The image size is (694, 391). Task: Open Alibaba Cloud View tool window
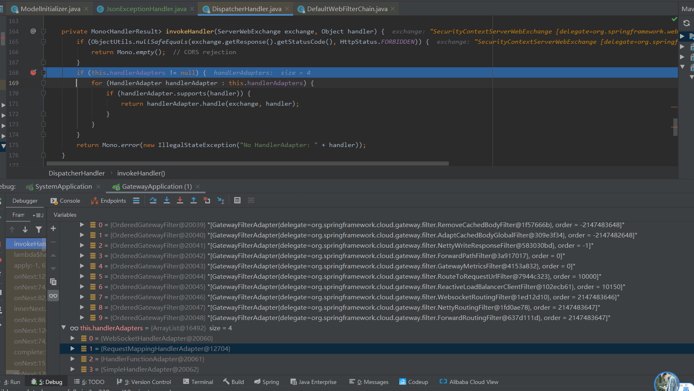click(x=469, y=382)
